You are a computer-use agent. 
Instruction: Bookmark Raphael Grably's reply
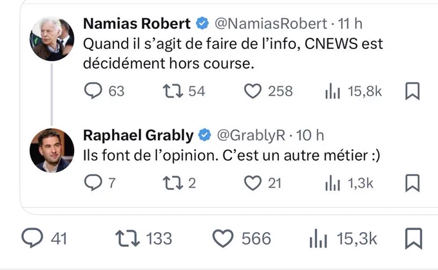[412, 183]
